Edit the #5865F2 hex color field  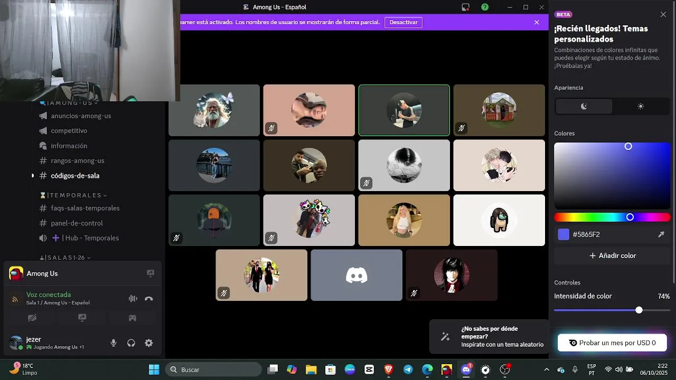(x=613, y=234)
